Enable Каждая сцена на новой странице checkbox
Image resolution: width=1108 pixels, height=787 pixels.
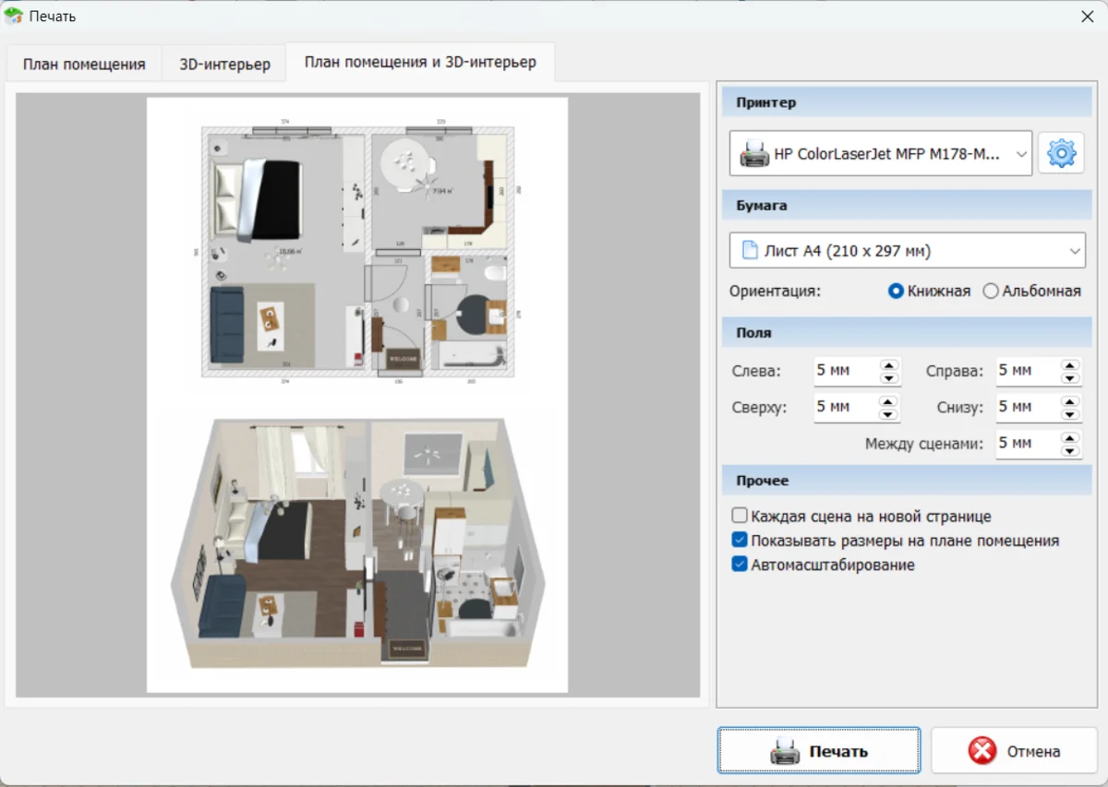click(x=740, y=516)
